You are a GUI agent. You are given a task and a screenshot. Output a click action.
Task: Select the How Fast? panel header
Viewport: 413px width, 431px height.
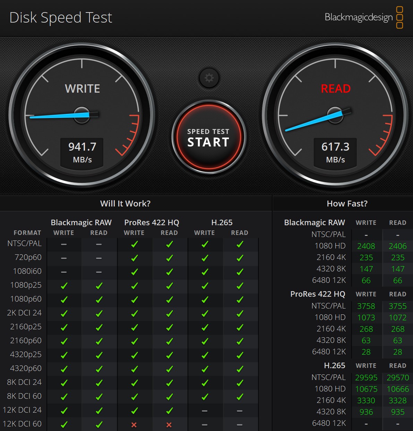(x=347, y=204)
